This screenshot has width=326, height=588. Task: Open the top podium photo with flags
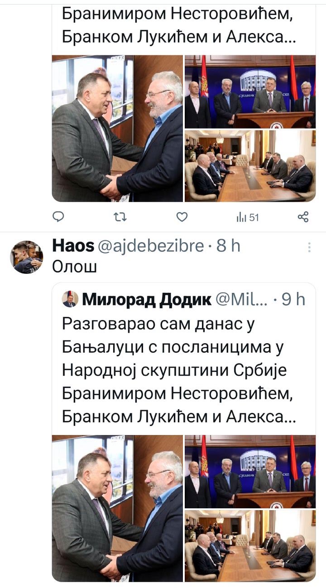[x=250, y=91]
